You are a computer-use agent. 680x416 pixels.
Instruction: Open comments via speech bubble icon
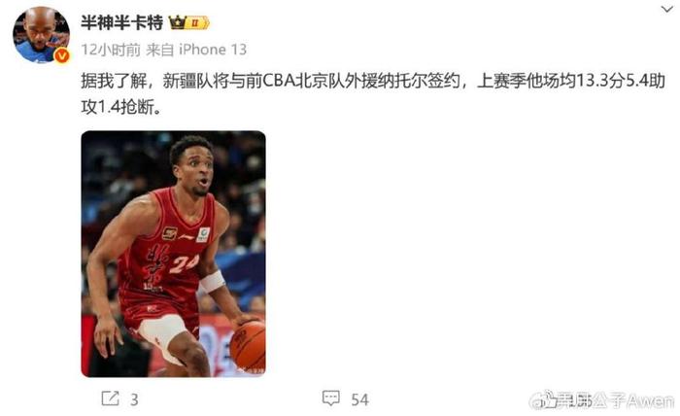click(331, 399)
